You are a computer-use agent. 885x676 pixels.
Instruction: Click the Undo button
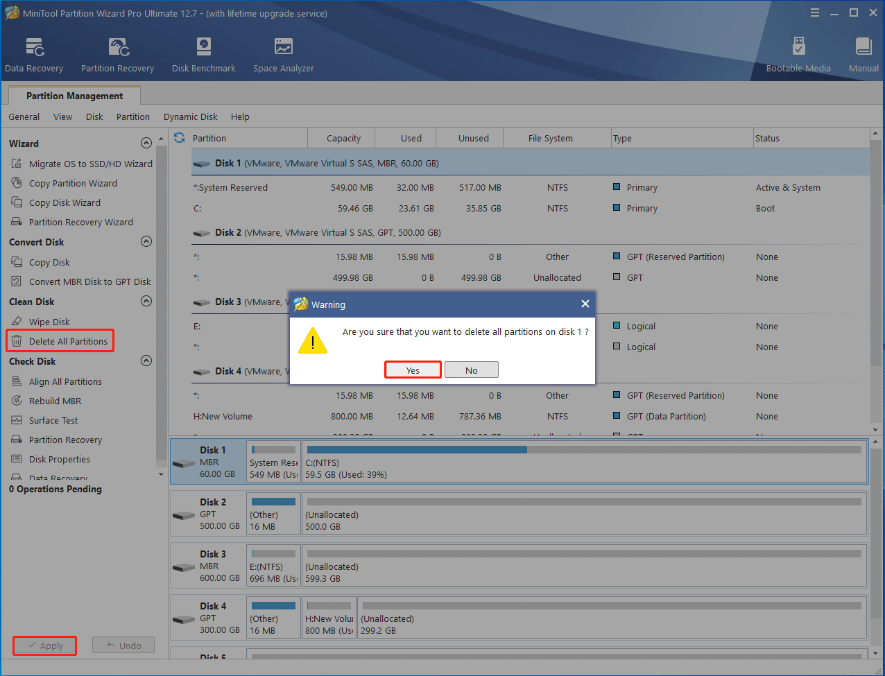(123, 645)
